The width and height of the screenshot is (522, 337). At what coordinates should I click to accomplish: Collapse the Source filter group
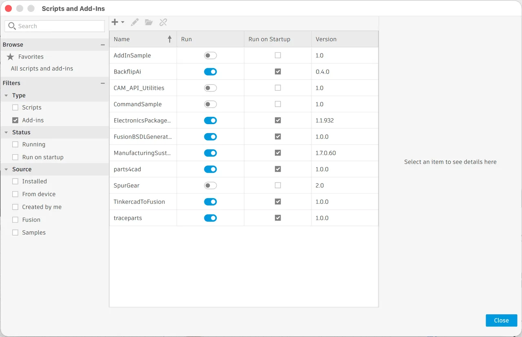tap(6, 169)
